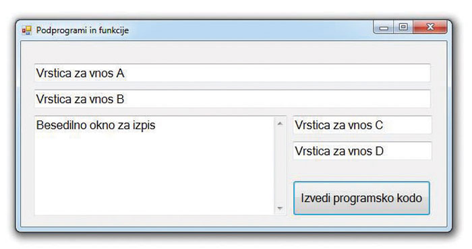Run the Izvedi programsko kodo button
The height and width of the screenshot is (249, 472).
pos(361,198)
